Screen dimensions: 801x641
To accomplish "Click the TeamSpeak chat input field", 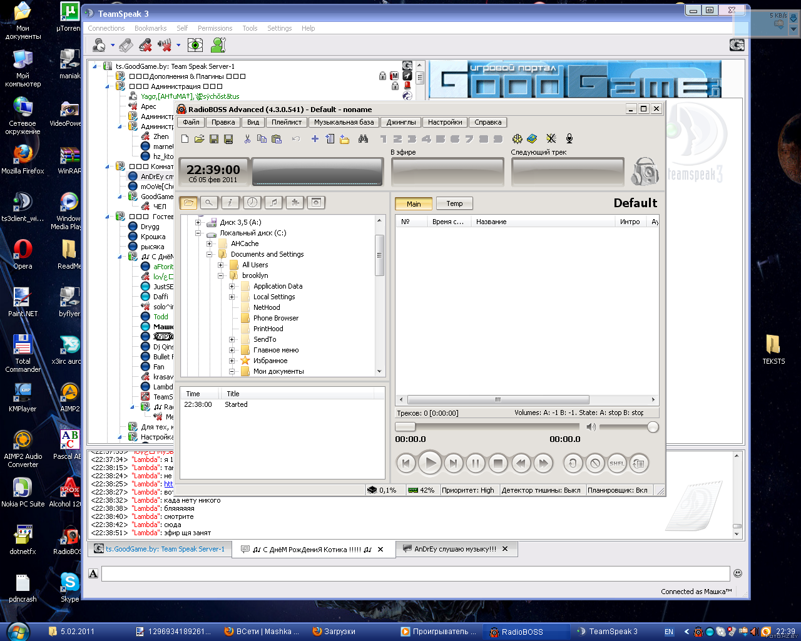I will (416, 573).
